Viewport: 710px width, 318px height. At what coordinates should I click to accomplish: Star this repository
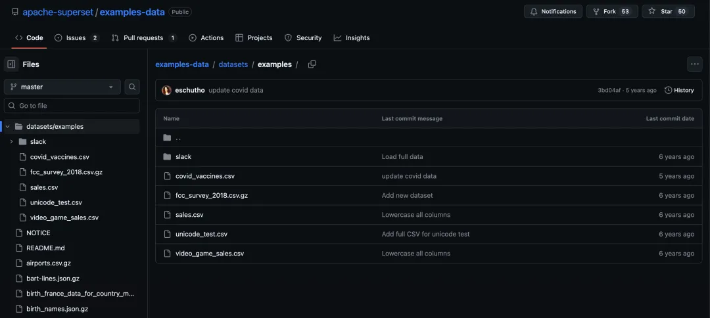(668, 11)
